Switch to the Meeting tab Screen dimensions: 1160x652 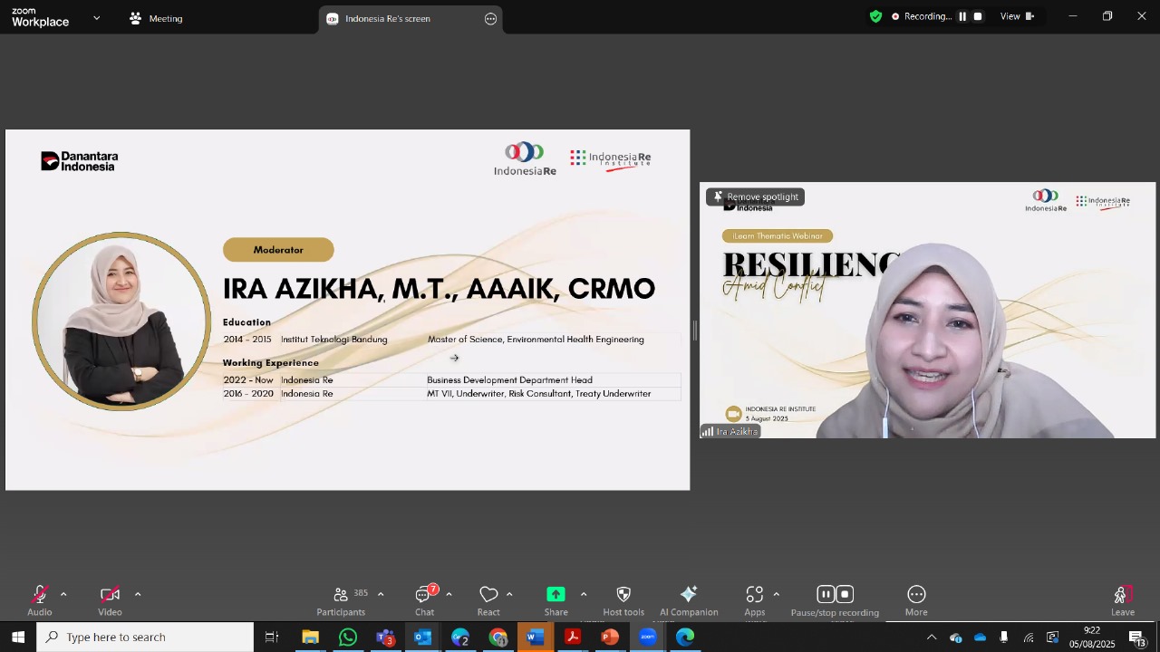[156, 18]
